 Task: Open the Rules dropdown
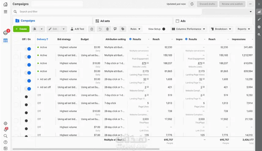(x=135, y=29)
